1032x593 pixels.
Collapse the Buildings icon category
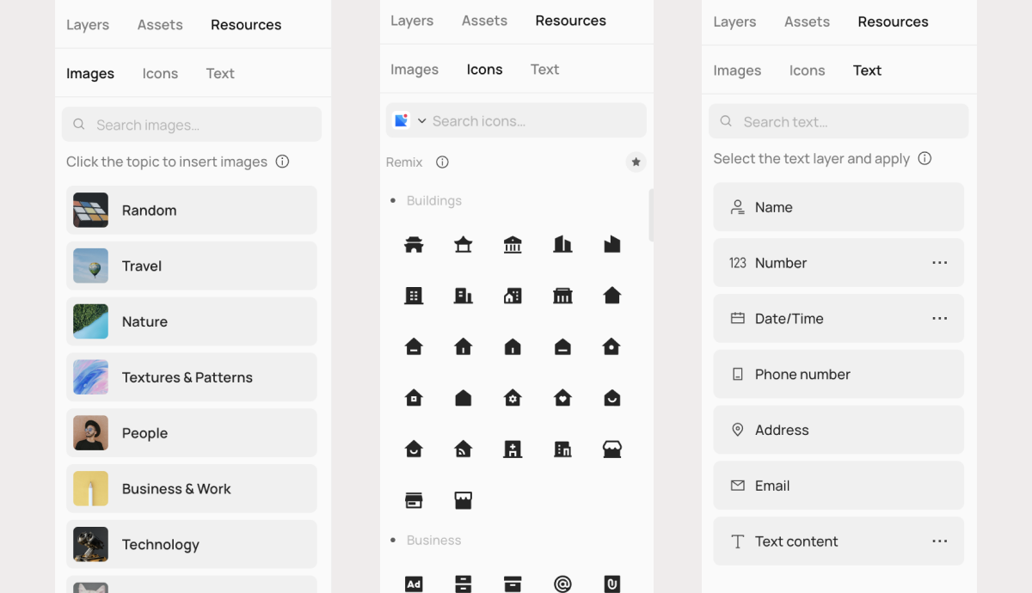[x=433, y=201]
